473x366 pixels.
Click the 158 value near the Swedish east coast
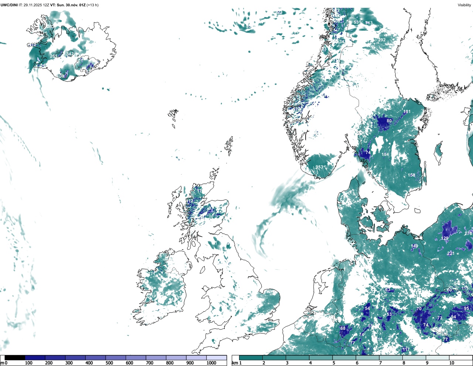point(411,175)
